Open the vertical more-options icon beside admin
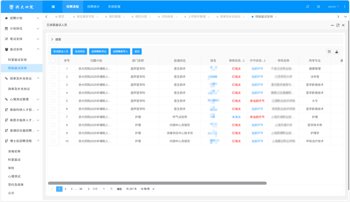 pos(344,7)
